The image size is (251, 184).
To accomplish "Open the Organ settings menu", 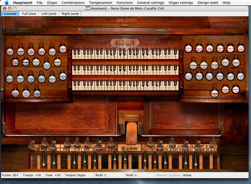I will pos(181,3).
